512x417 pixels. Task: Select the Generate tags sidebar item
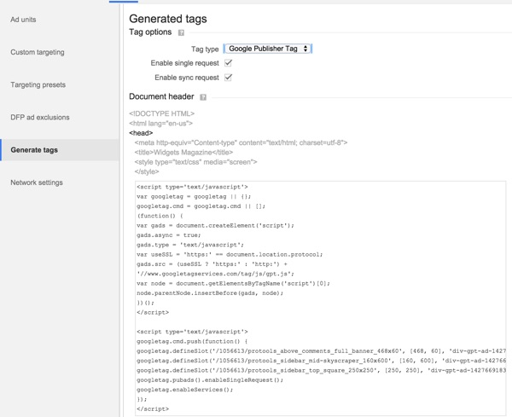click(60, 150)
